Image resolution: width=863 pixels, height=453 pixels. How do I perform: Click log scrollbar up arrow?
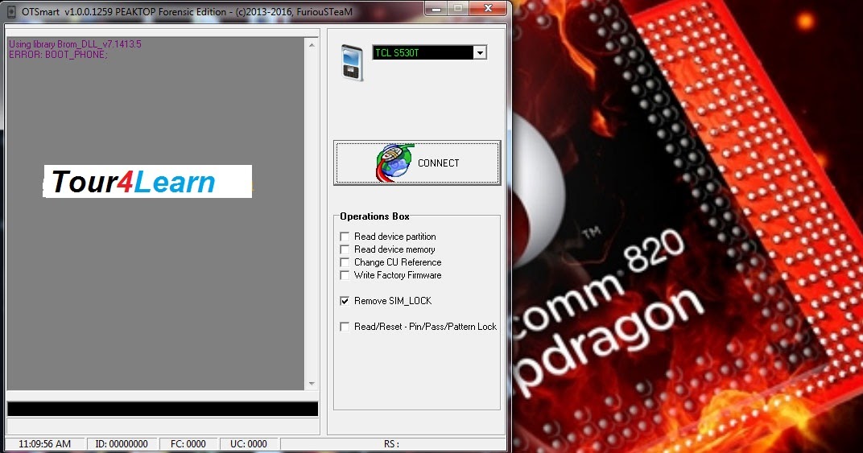pos(312,45)
